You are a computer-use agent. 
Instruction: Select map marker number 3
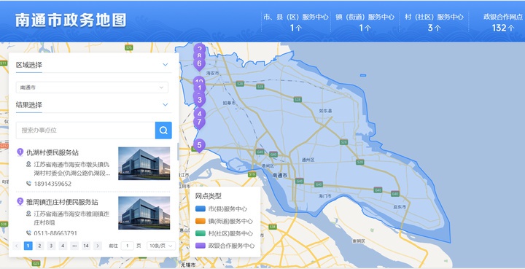click(199, 100)
